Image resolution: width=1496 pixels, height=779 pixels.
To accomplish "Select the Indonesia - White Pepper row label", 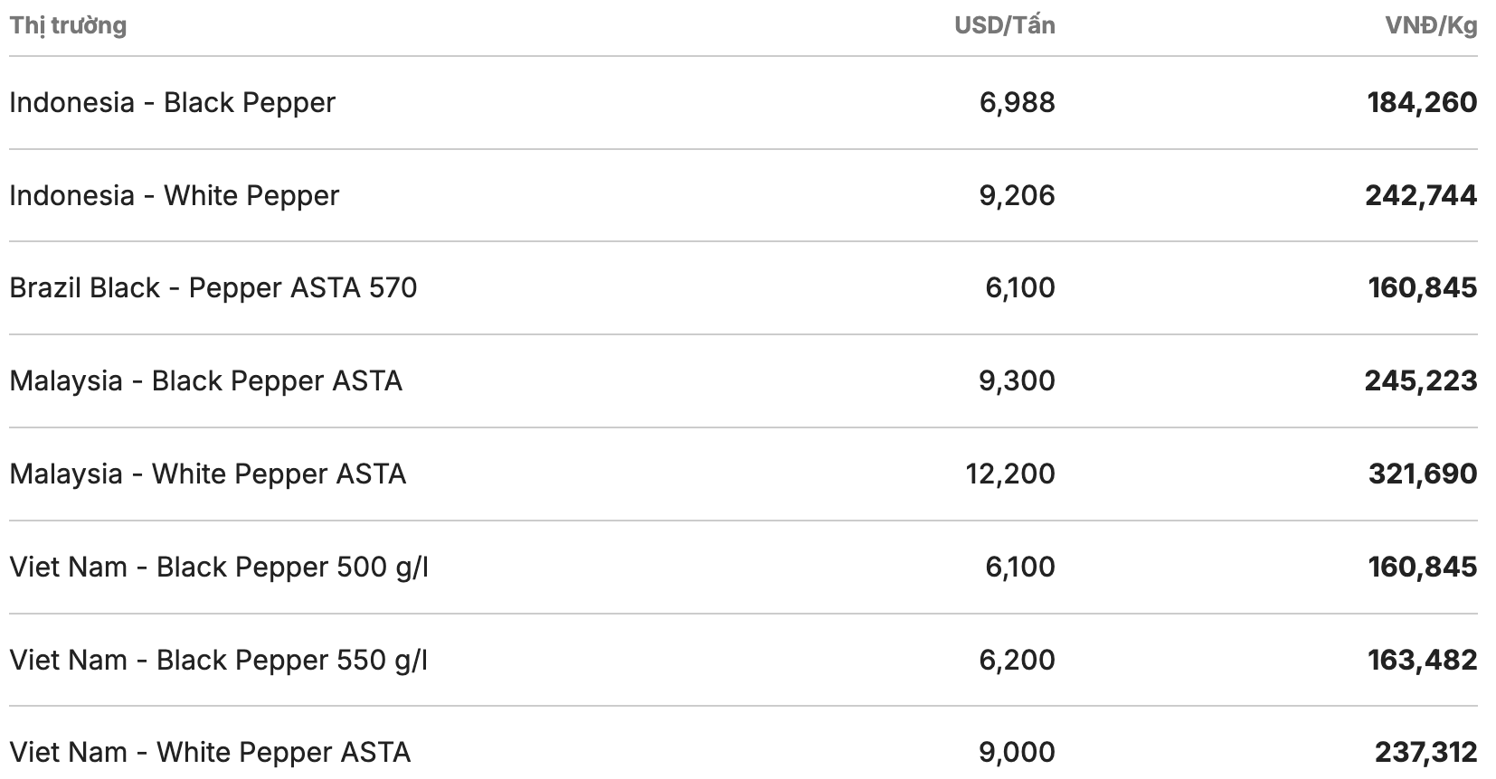I will coord(174,195).
